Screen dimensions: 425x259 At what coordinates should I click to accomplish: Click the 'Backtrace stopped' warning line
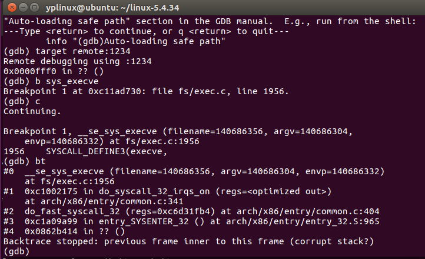point(188,242)
